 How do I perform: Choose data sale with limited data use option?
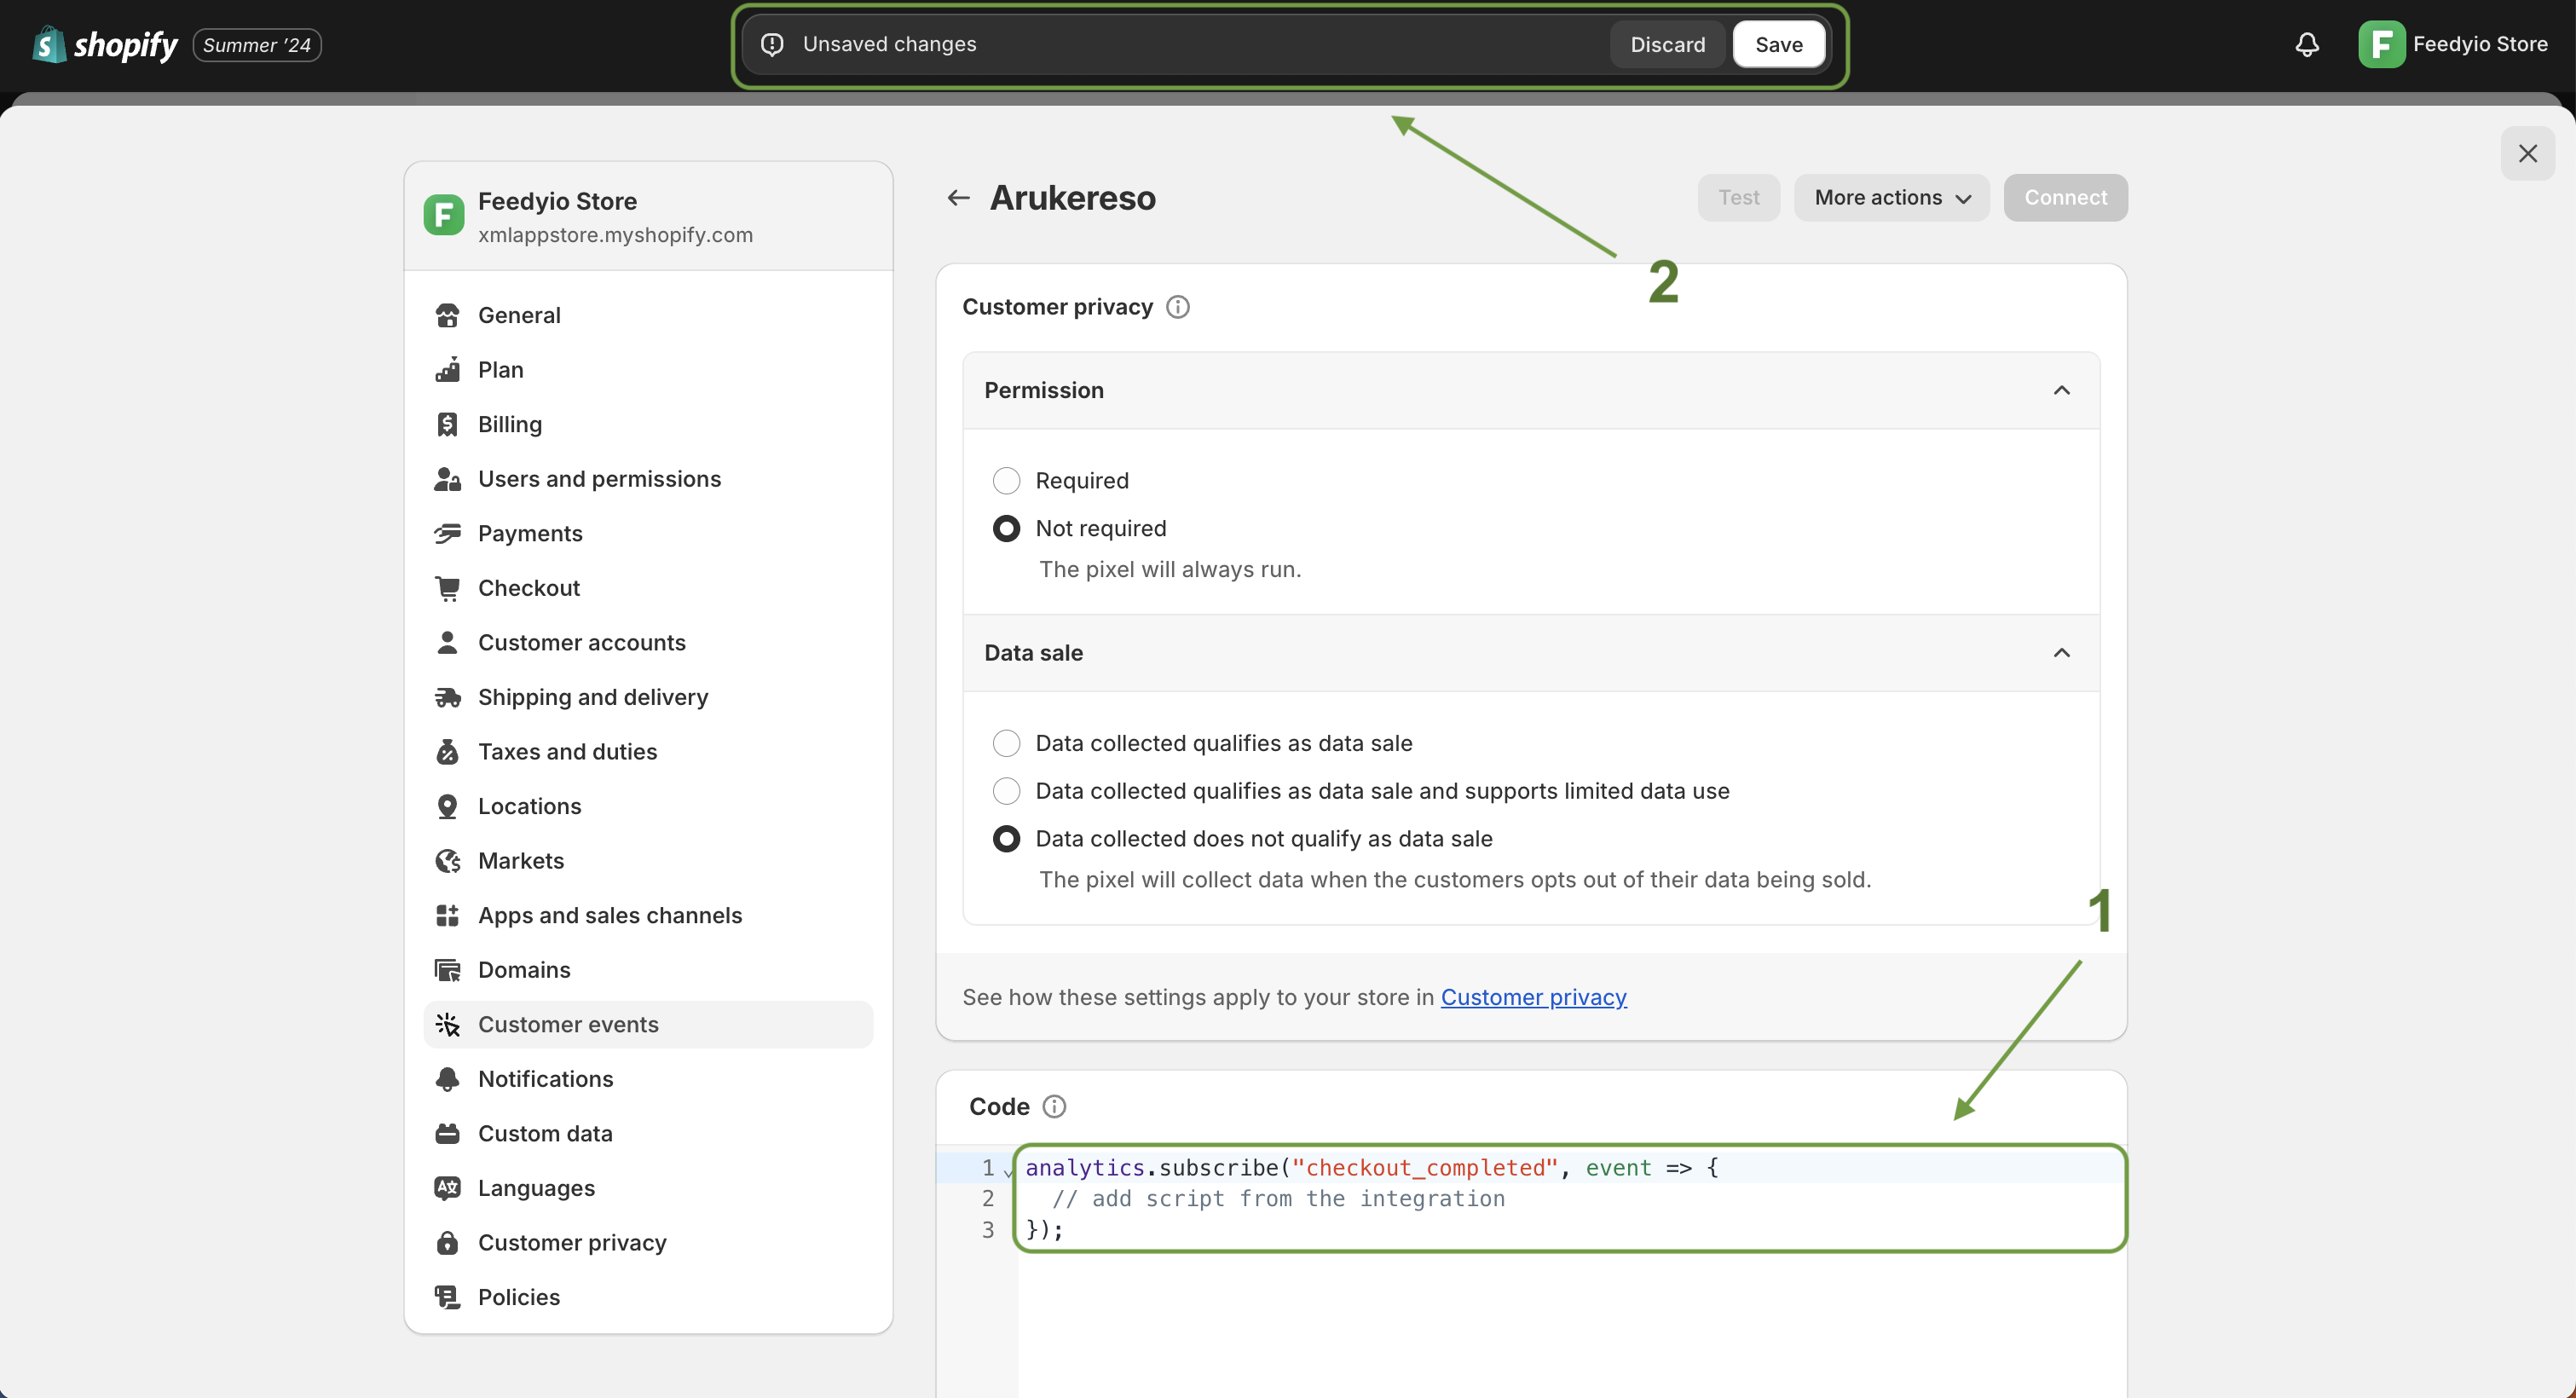(1006, 791)
